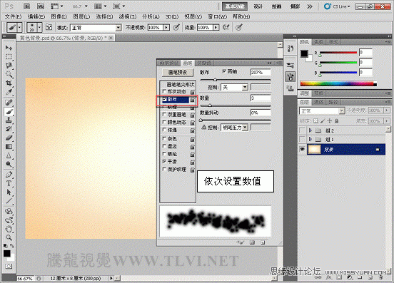Click 基本功能 workspace button
The image size is (394, 283).
235,6
